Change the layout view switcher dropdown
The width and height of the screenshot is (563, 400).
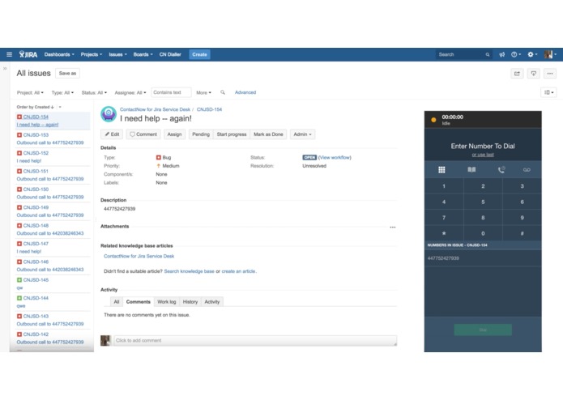pyautogui.click(x=548, y=92)
